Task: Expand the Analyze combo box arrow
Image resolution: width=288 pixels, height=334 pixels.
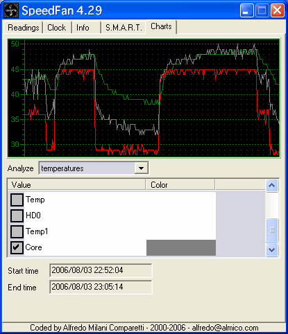Action: (x=141, y=168)
